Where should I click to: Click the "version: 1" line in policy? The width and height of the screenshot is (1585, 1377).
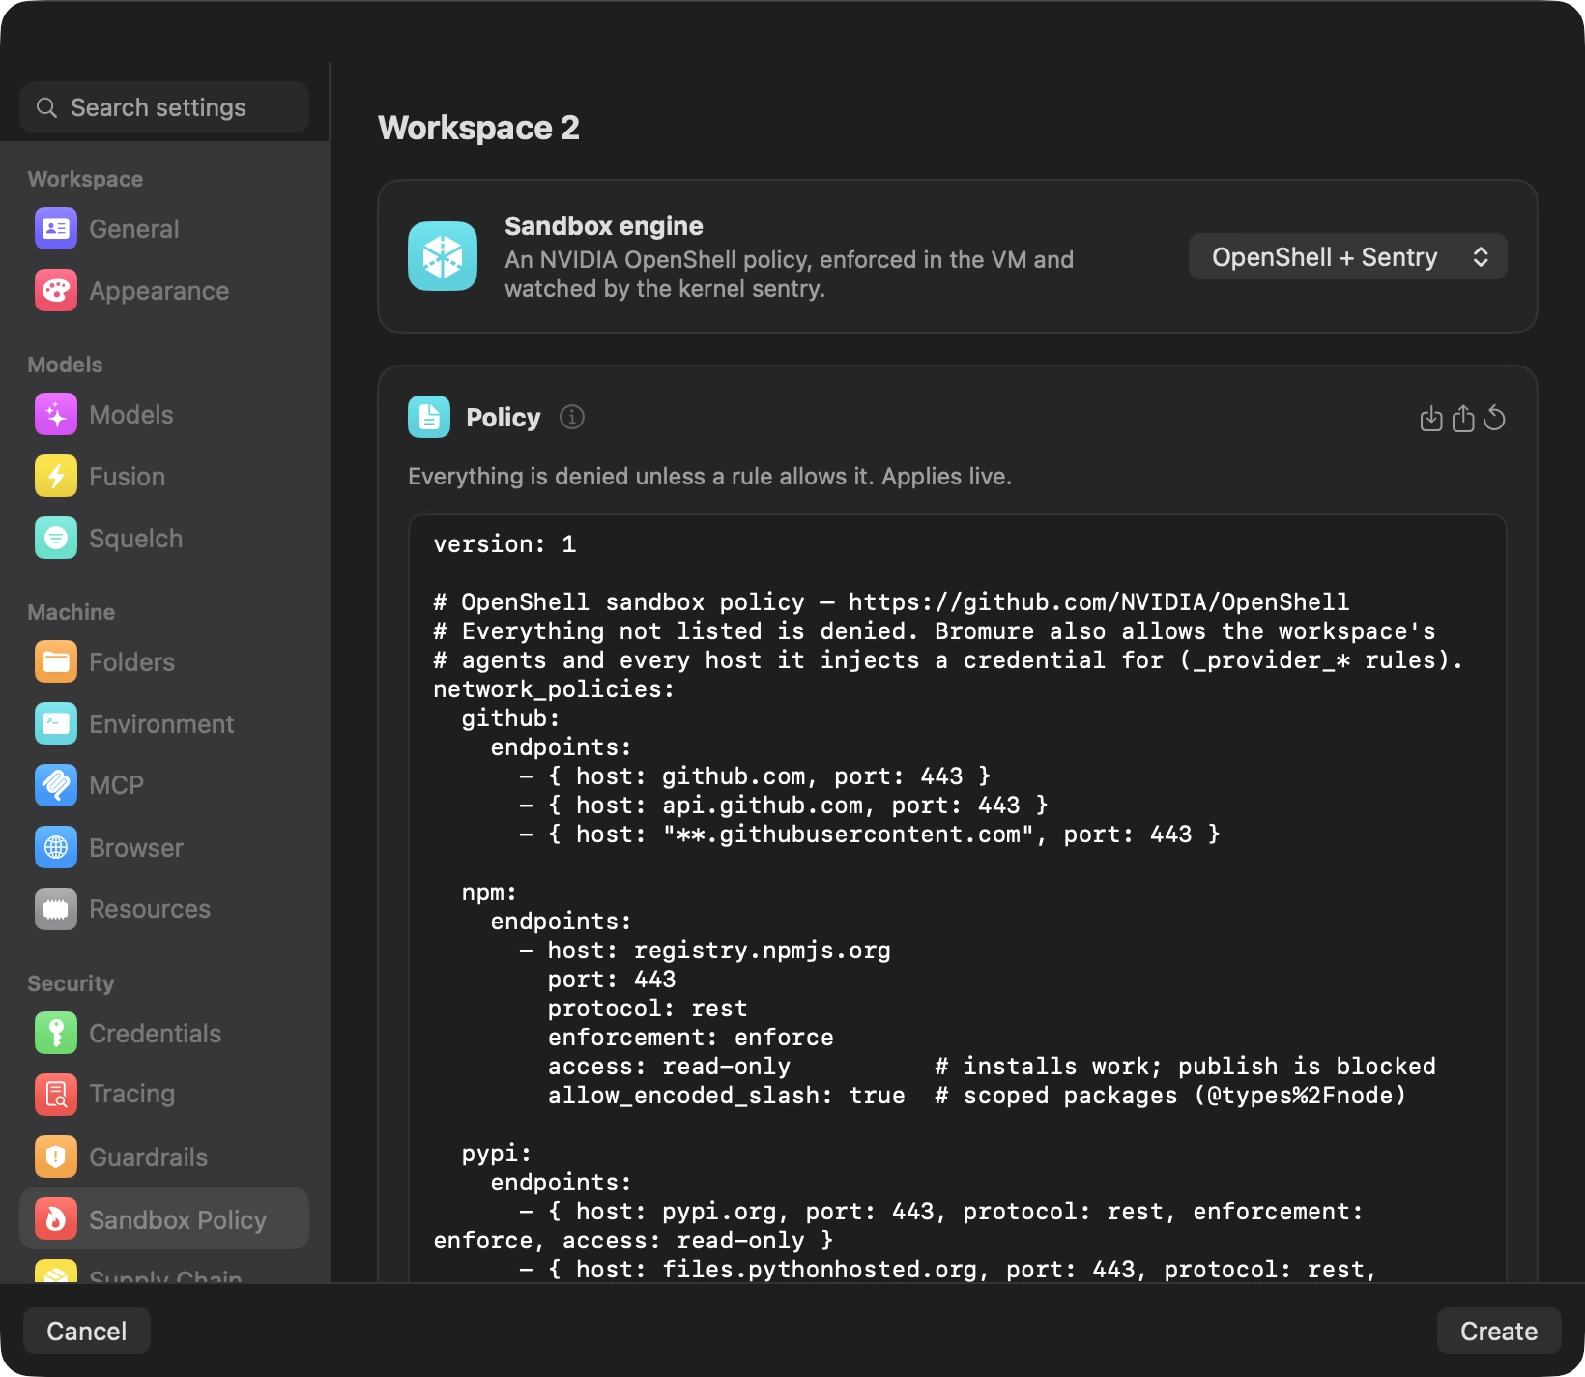(x=504, y=544)
